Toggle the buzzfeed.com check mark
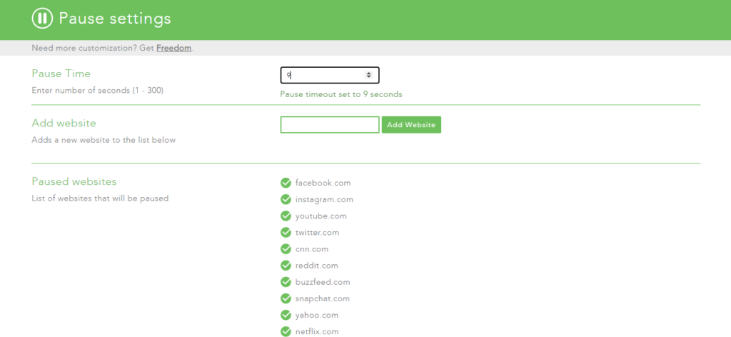 [286, 282]
